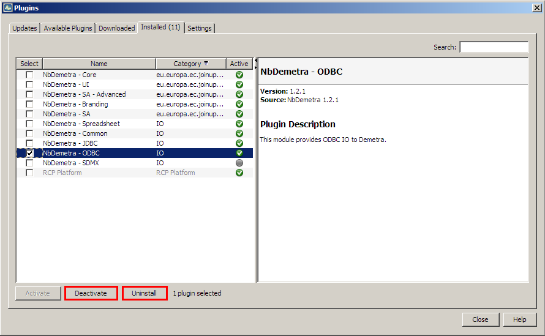Select the NbDemetra - Branding checkbox

tap(29, 104)
